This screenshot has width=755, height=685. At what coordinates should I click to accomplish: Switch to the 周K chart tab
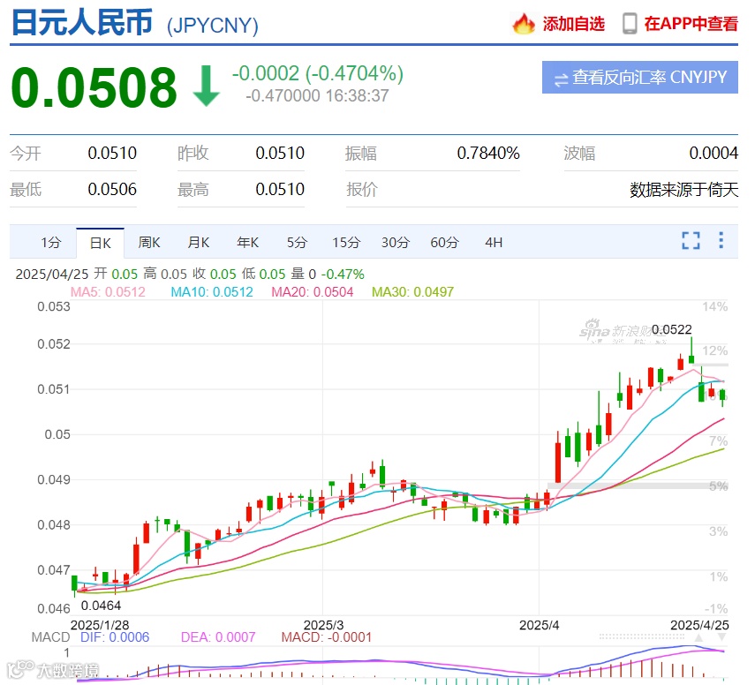[x=149, y=242]
